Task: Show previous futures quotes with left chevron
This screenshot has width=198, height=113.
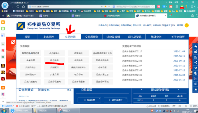Action: 141,89
